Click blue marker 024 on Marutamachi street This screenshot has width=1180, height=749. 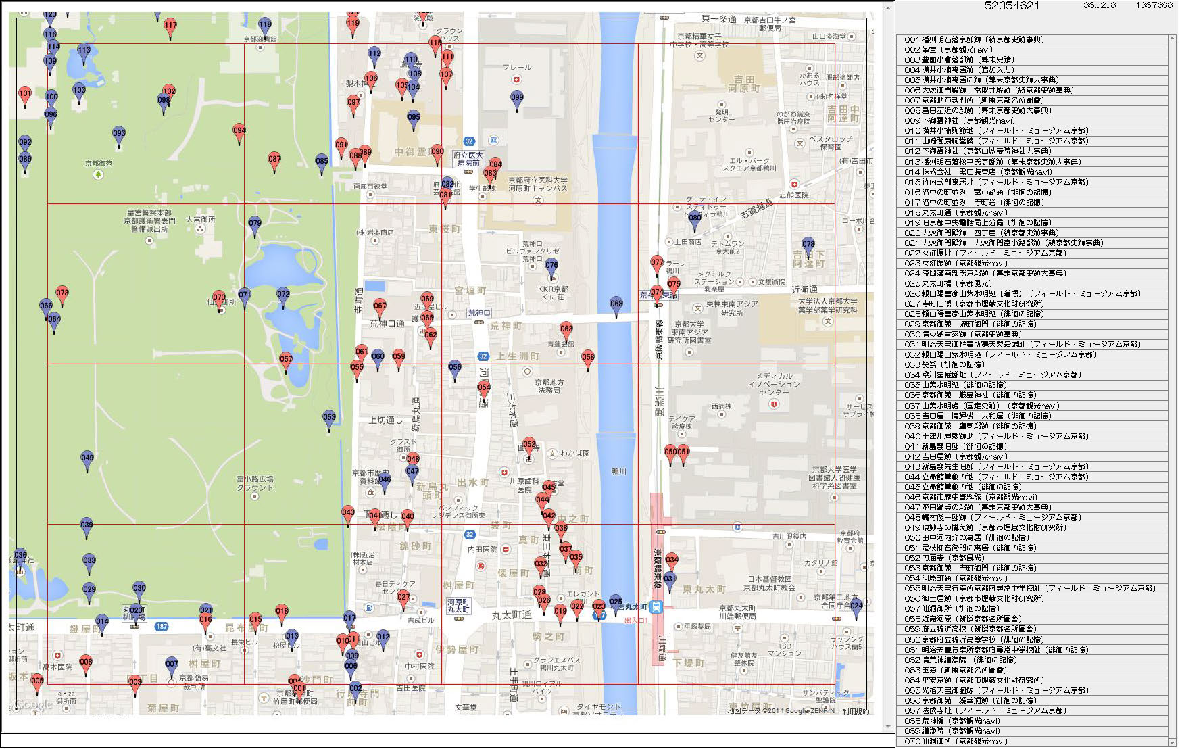(856, 609)
